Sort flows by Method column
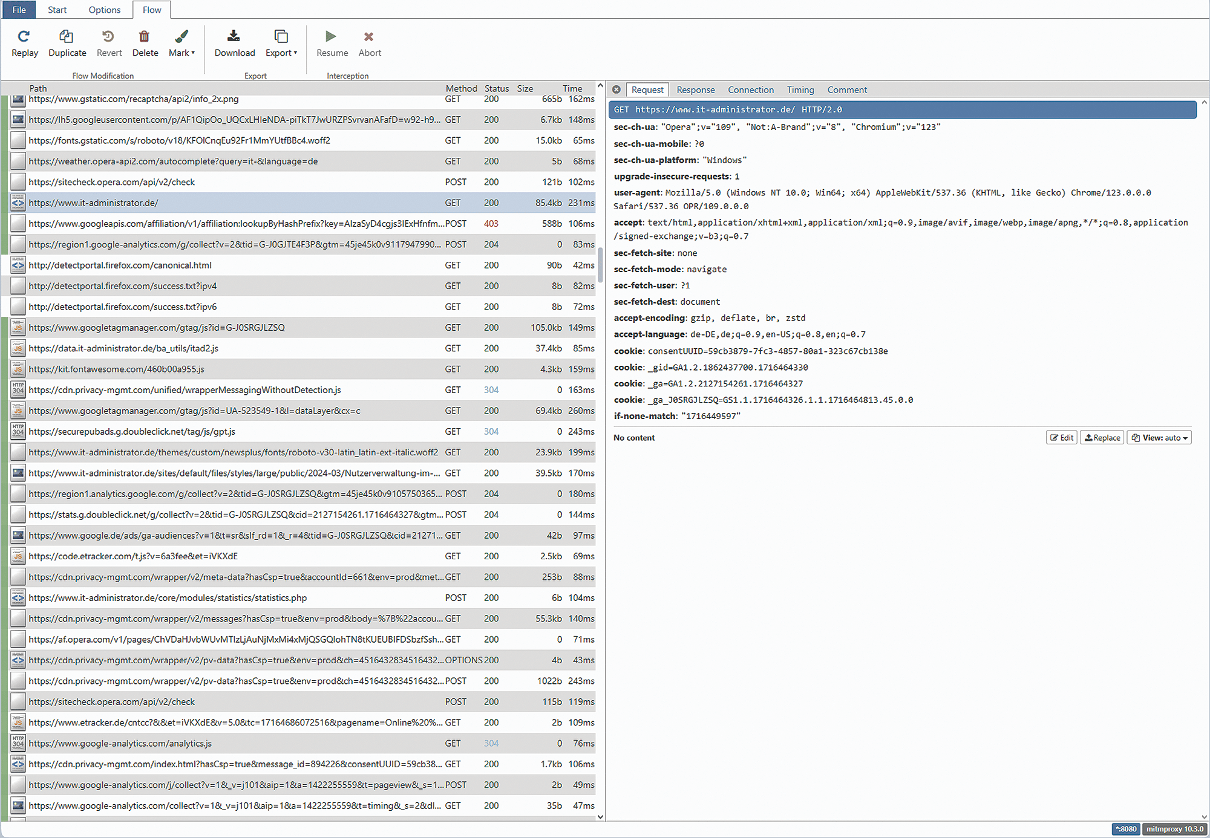The image size is (1210, 838). (x=462, y=88)
